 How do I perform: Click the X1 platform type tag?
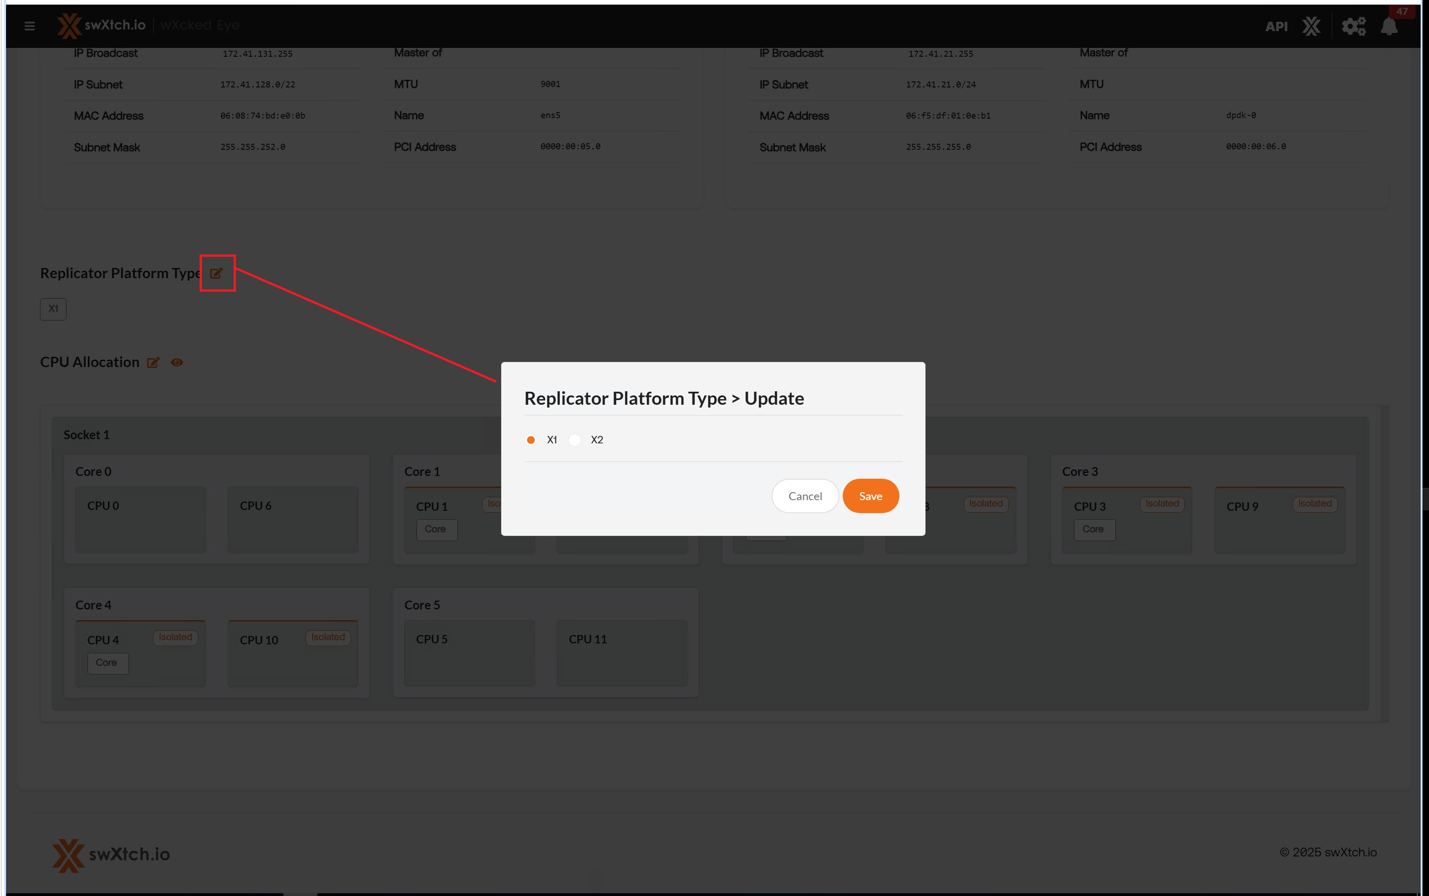tap(54, 309)
